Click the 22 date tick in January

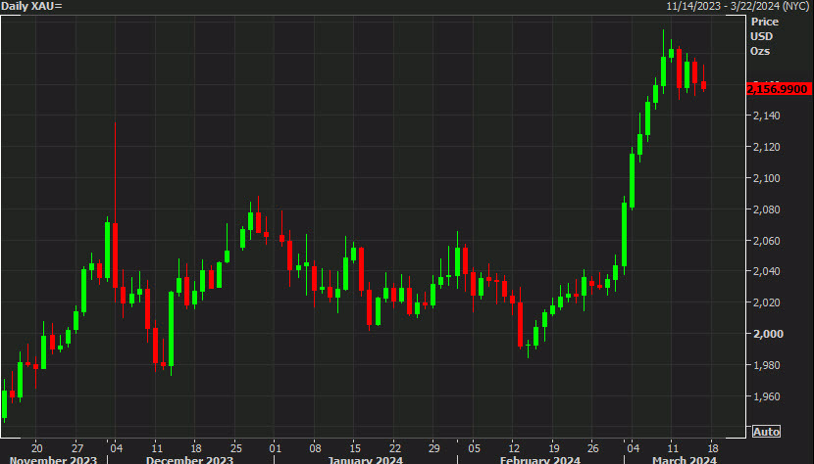coord(395,448)
